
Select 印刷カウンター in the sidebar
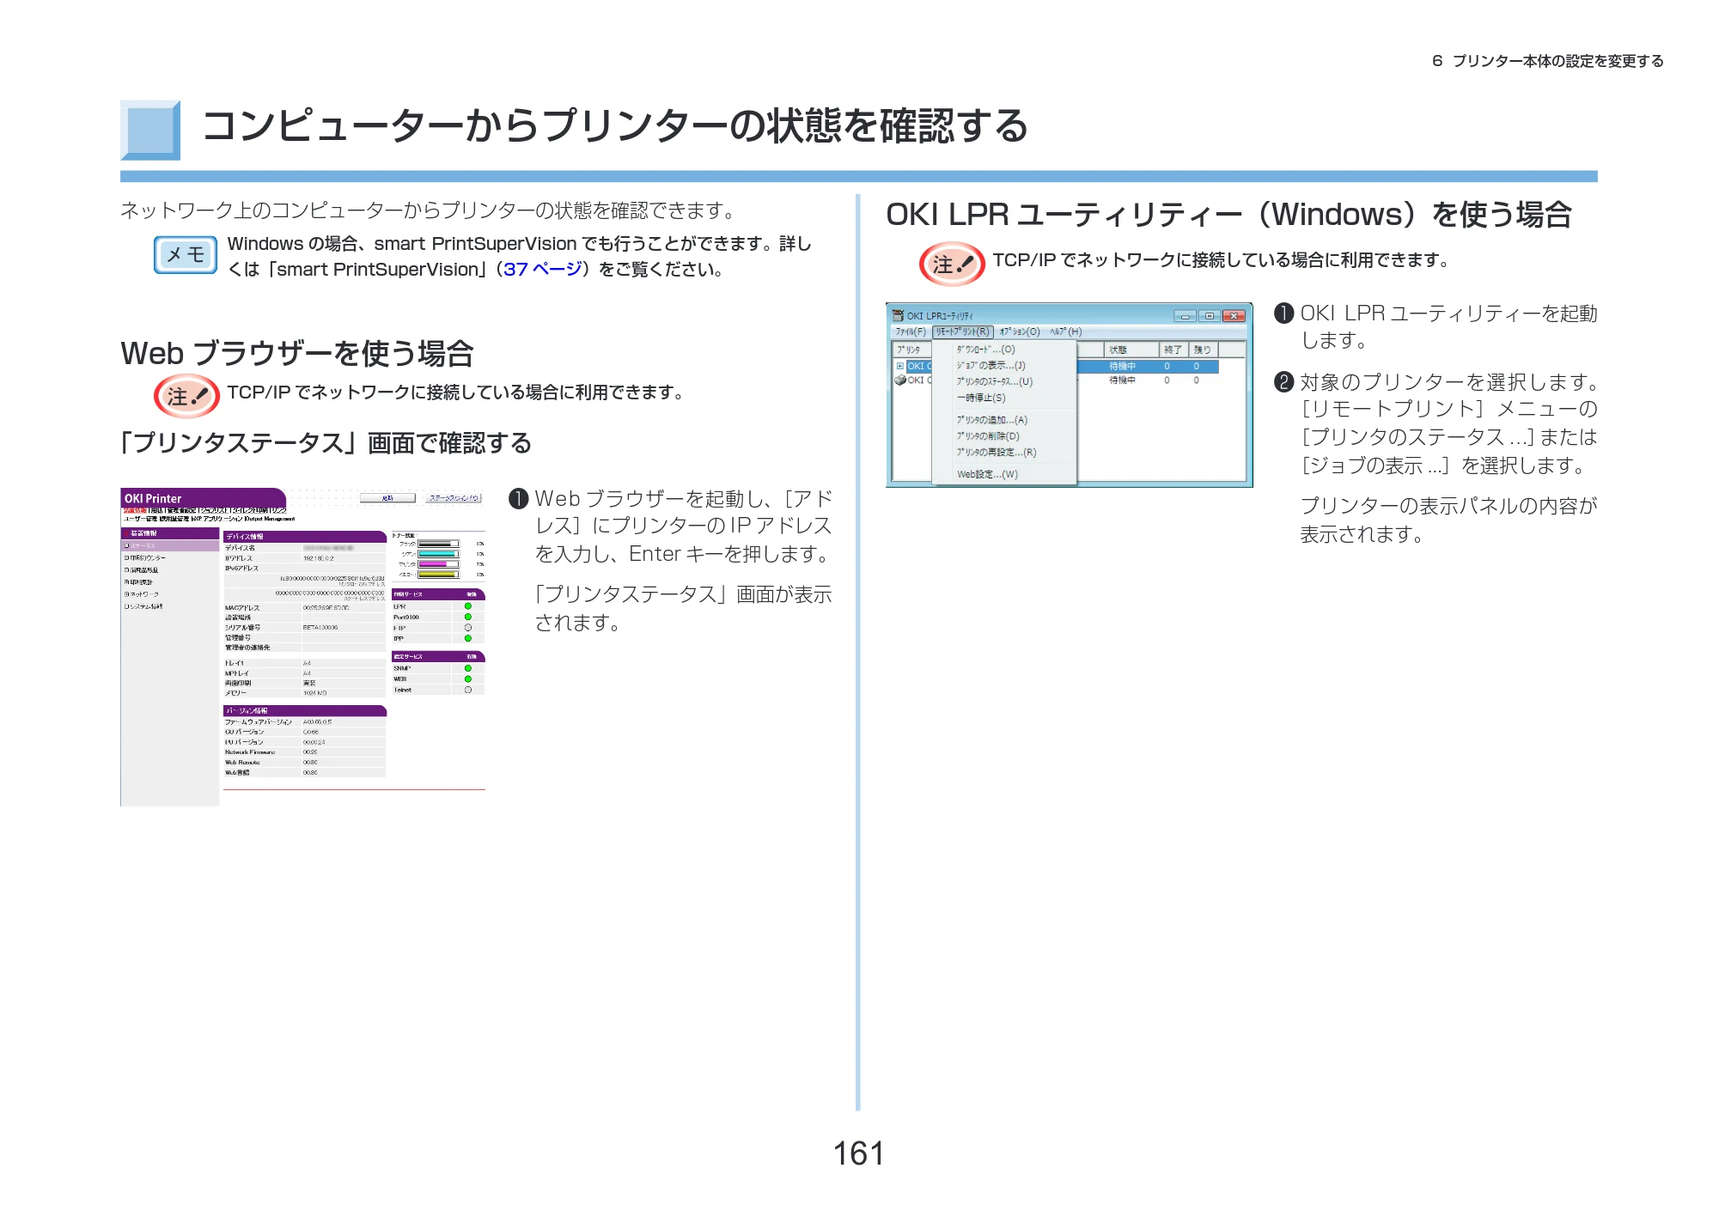click(x=145, y=558)
